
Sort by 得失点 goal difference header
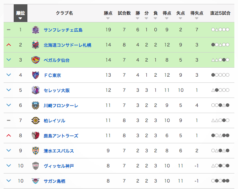coord(197,14)
